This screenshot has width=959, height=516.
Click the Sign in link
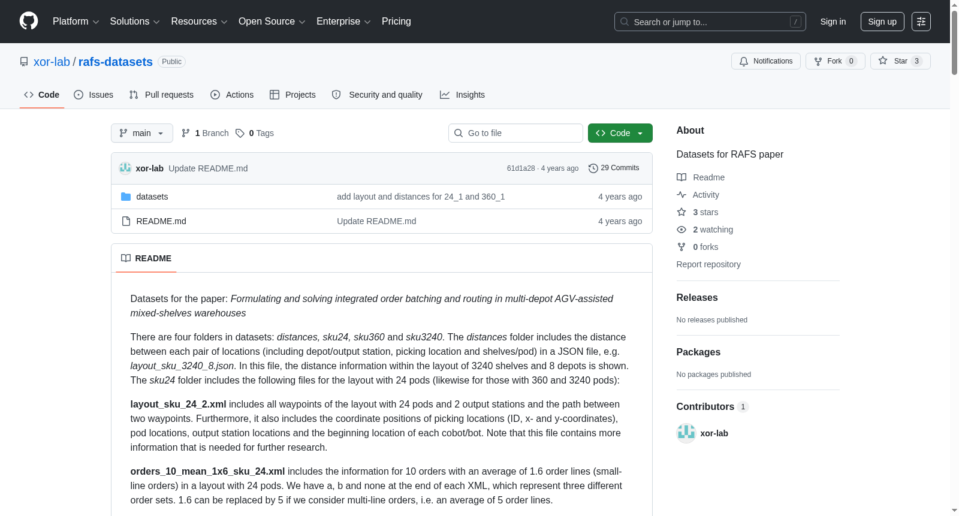point(833,22)
